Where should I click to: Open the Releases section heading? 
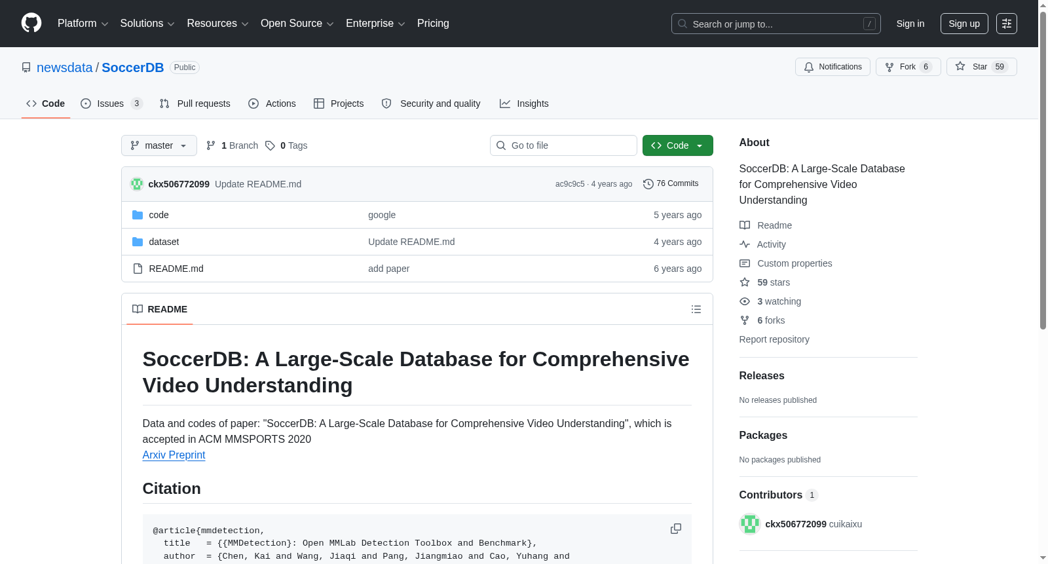[762, 375]
